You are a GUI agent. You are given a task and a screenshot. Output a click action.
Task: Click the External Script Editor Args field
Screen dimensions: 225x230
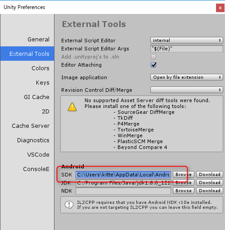187,49
